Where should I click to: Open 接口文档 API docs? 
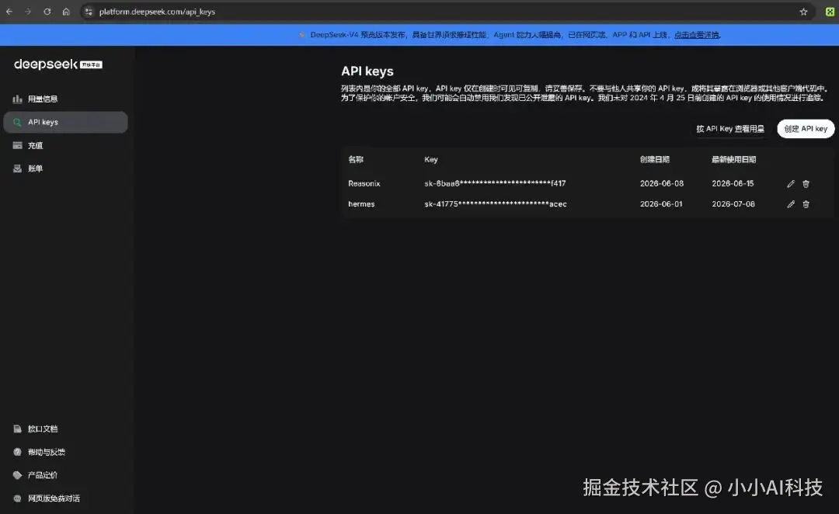[65, 429]
